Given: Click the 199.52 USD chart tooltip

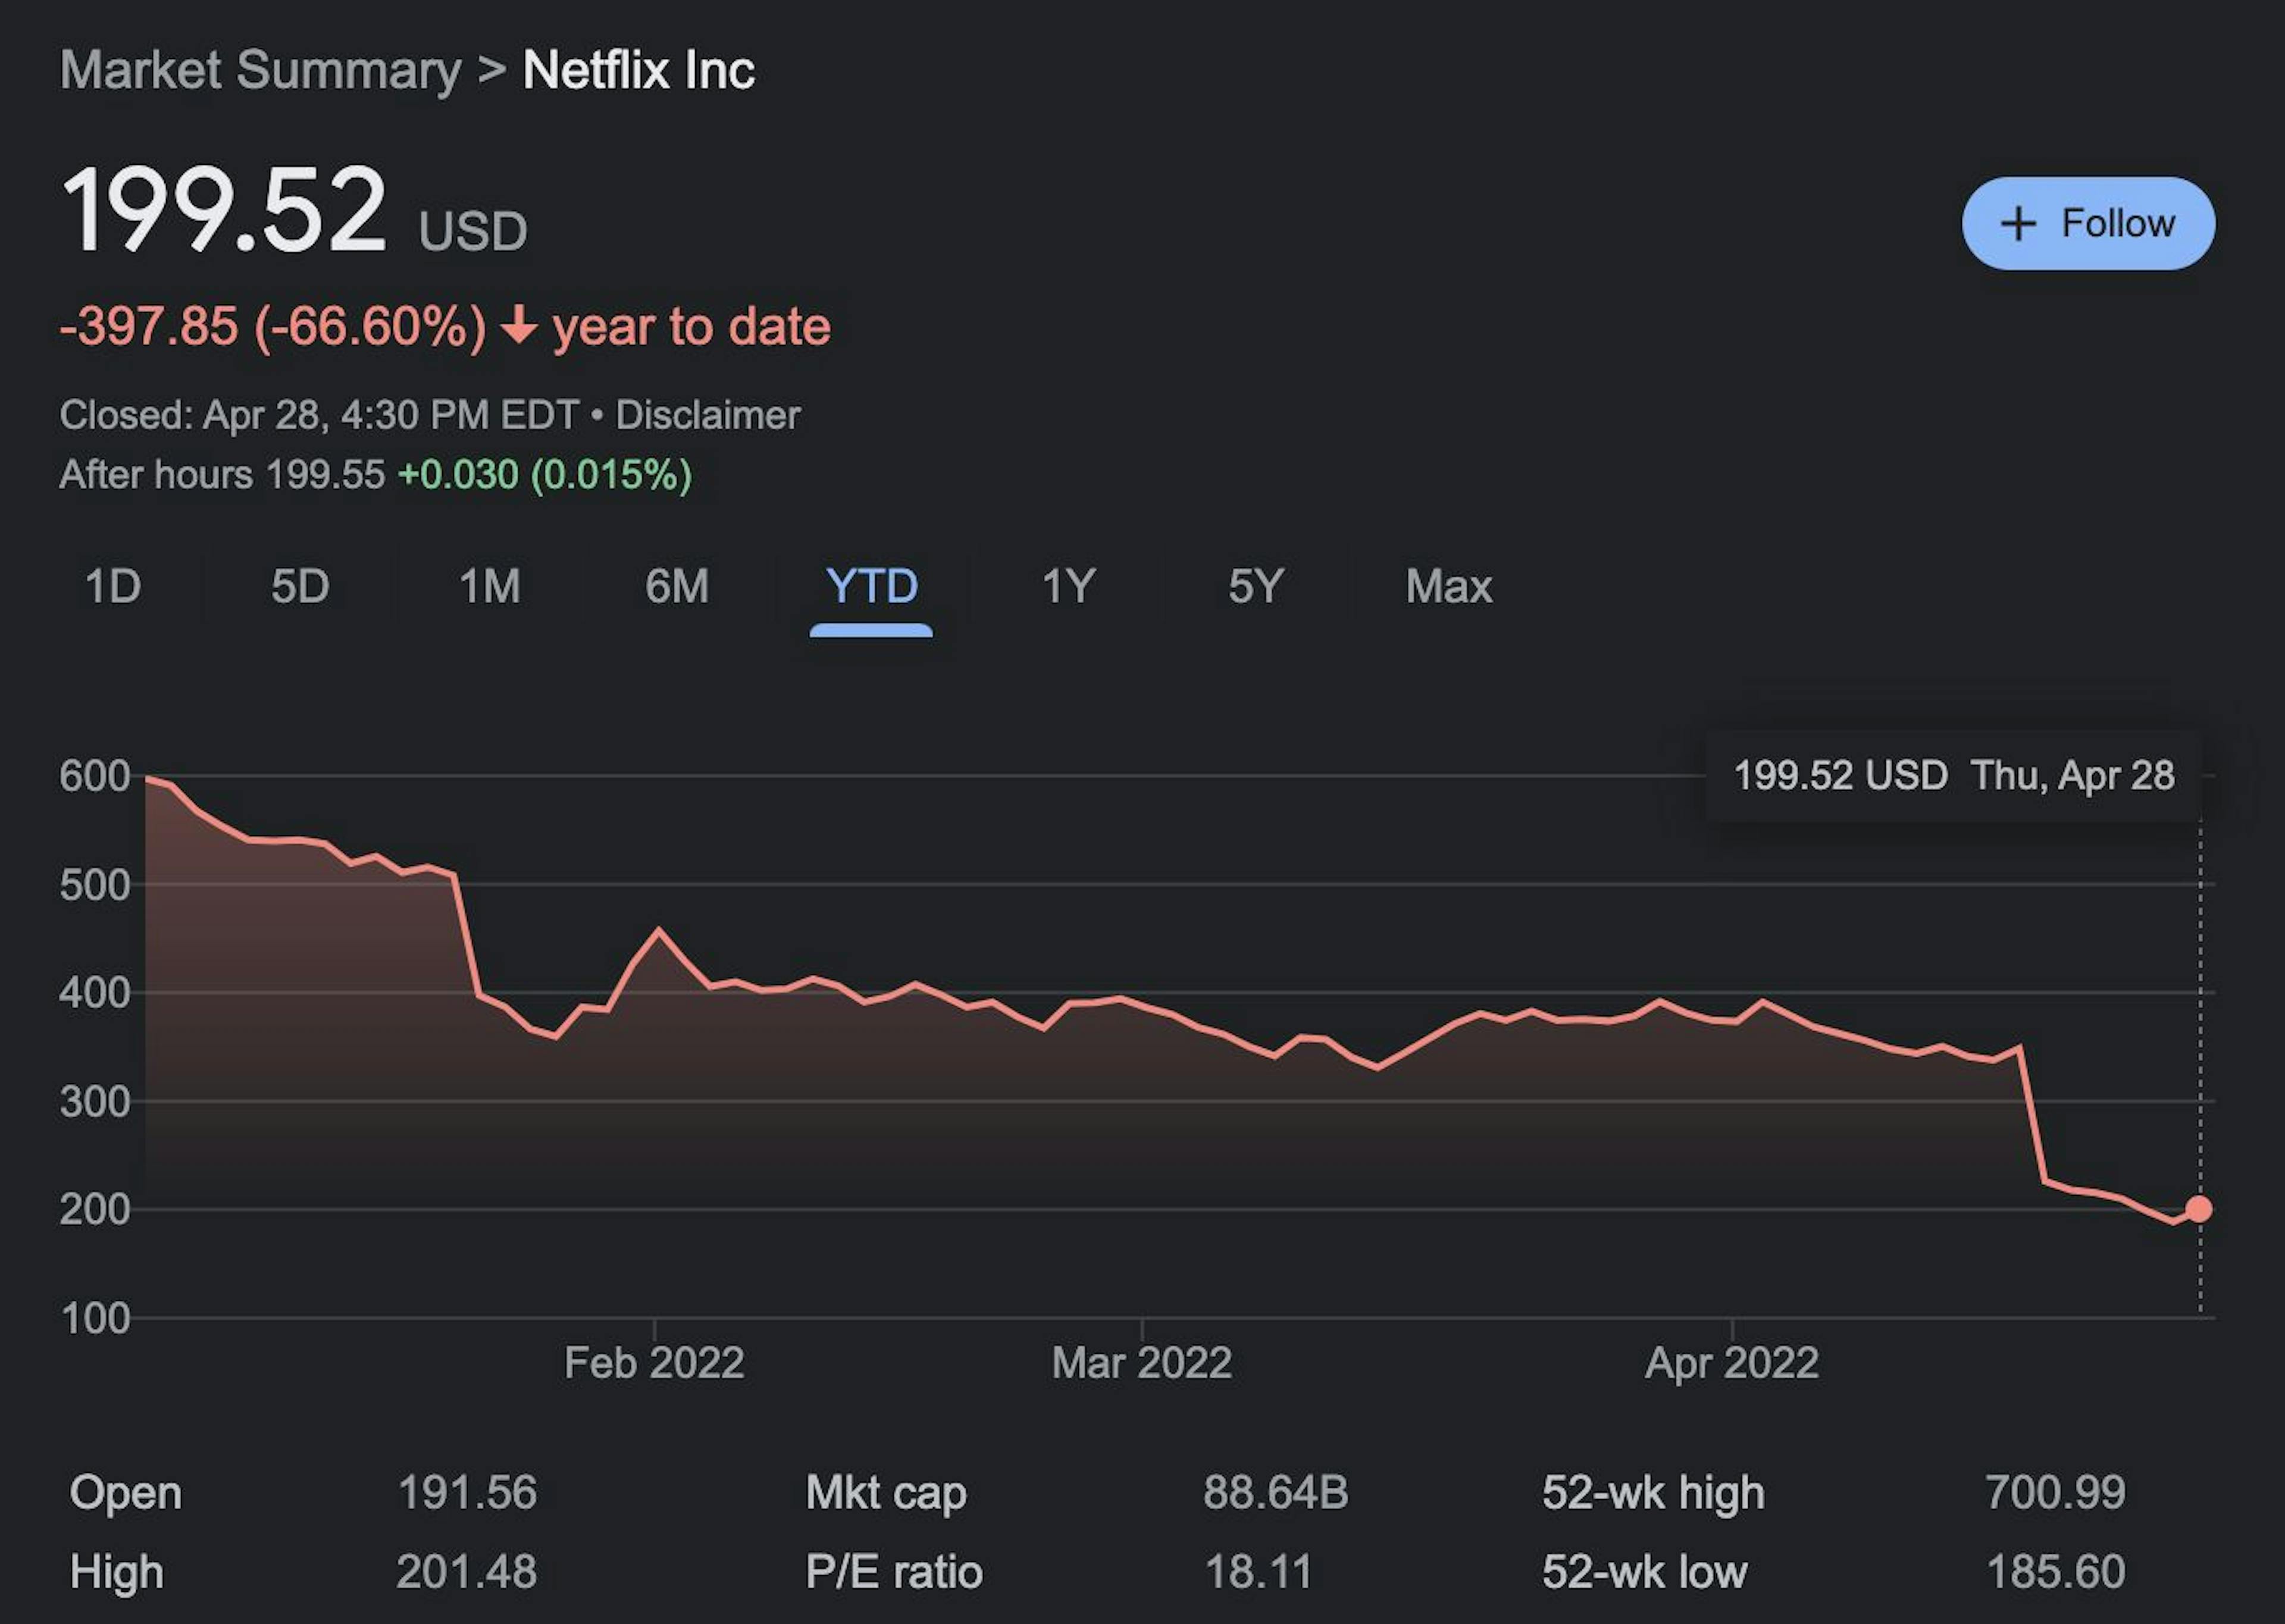Looking at the screenshot, I should click(1953, 776).
